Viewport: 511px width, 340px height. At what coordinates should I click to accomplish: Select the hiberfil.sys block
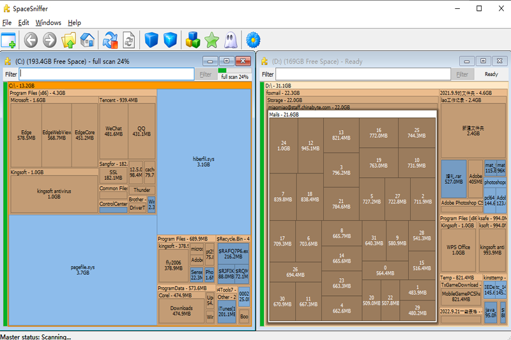(x=206, y=161)
